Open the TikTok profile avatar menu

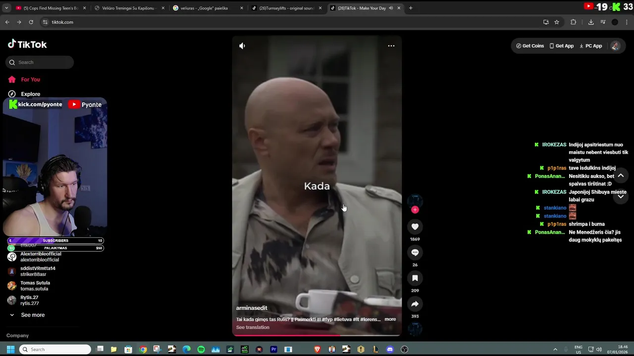(x=615, y=46)
